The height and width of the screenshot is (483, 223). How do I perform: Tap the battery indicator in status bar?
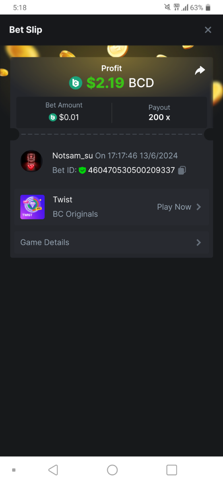tap(208, 8)
